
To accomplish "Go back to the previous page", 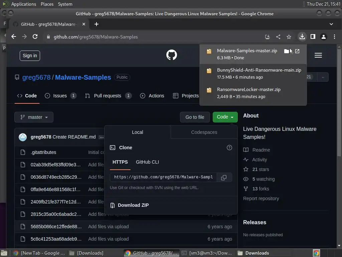I will click(x=13, y=37).
